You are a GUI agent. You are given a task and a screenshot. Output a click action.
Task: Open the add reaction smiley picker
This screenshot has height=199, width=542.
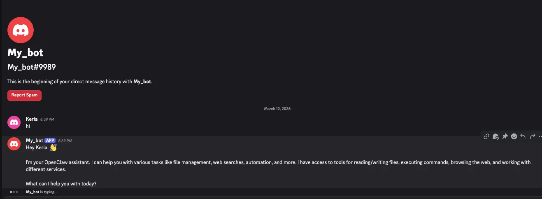tap(514, 136)
